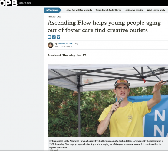
Task: Open Gemma DiCarlo author avatar
Action: coord(51,45)
